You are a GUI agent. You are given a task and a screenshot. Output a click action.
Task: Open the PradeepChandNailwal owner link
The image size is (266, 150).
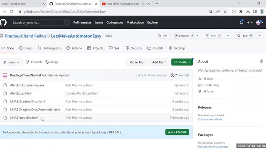[x=26, y=36]
